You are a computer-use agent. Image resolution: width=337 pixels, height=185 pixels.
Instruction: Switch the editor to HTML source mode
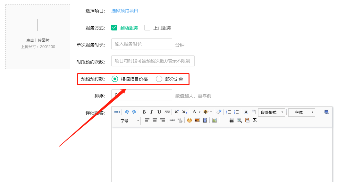click(x=117, y=112)
